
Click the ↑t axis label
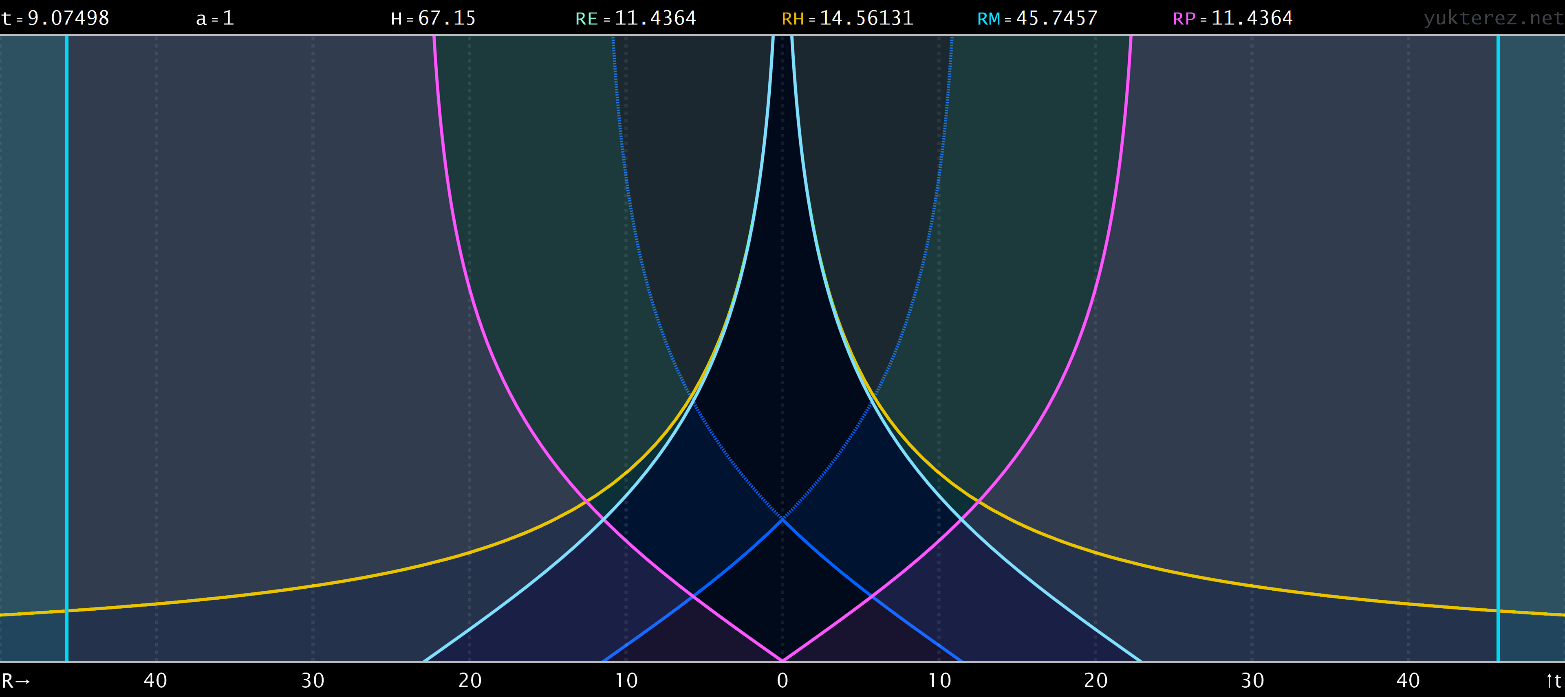click(1554, 681)
